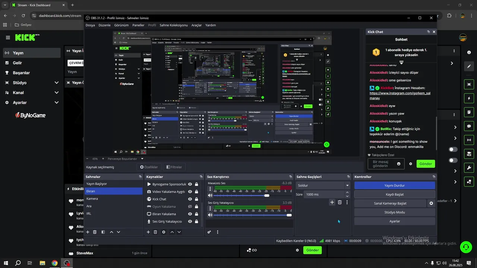477x268 pixels.
Task: Move selected source down in Kaynaklar
Action: (179, 232)
